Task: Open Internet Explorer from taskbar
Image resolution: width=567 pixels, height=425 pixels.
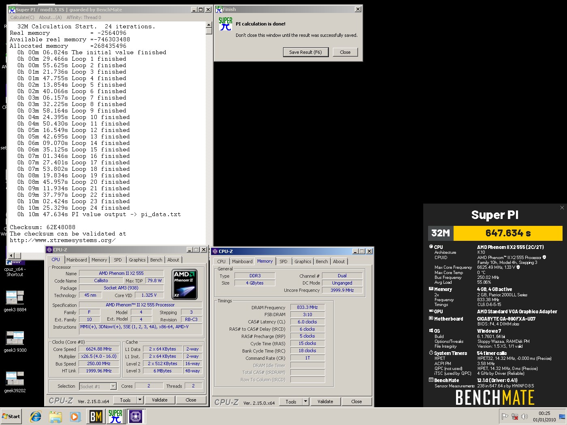Action: click(36, 416)
